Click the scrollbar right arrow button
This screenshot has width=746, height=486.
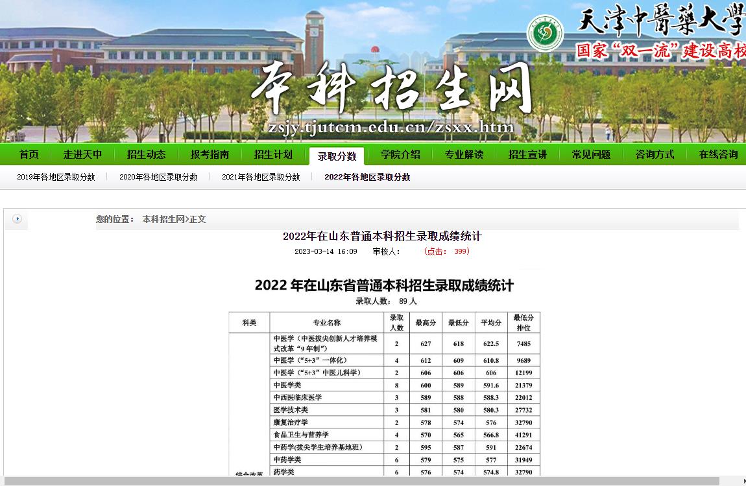(743, 481)
